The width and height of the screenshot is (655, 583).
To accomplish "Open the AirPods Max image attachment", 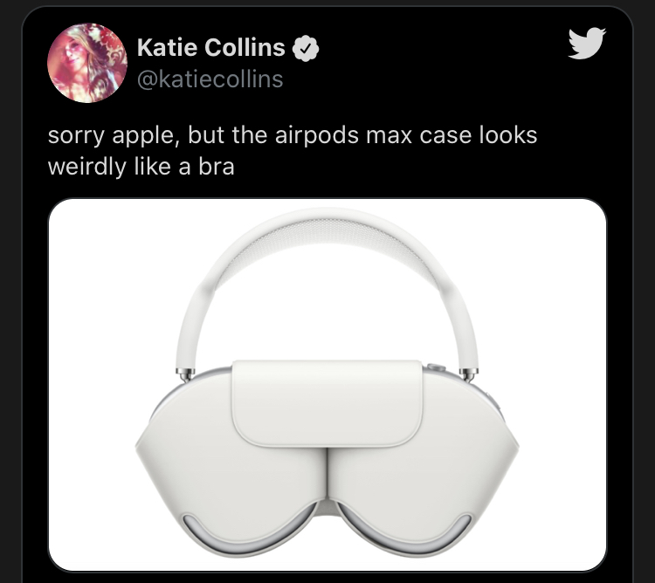I will [327, 384].
